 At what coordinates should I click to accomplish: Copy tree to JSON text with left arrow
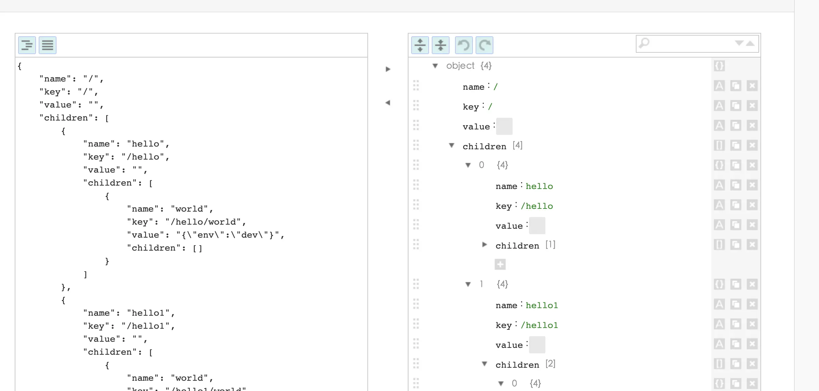pos(388,103)
